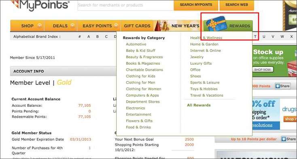Choose Clothing for Women category

(x=144, y=89)
